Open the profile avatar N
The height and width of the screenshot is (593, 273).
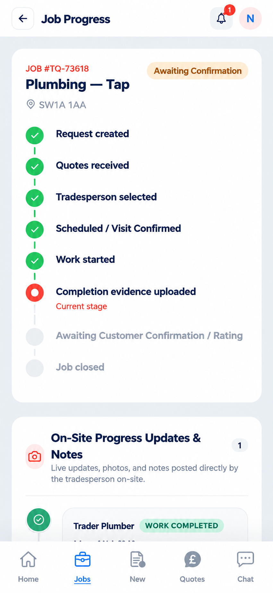click(250, 19)
